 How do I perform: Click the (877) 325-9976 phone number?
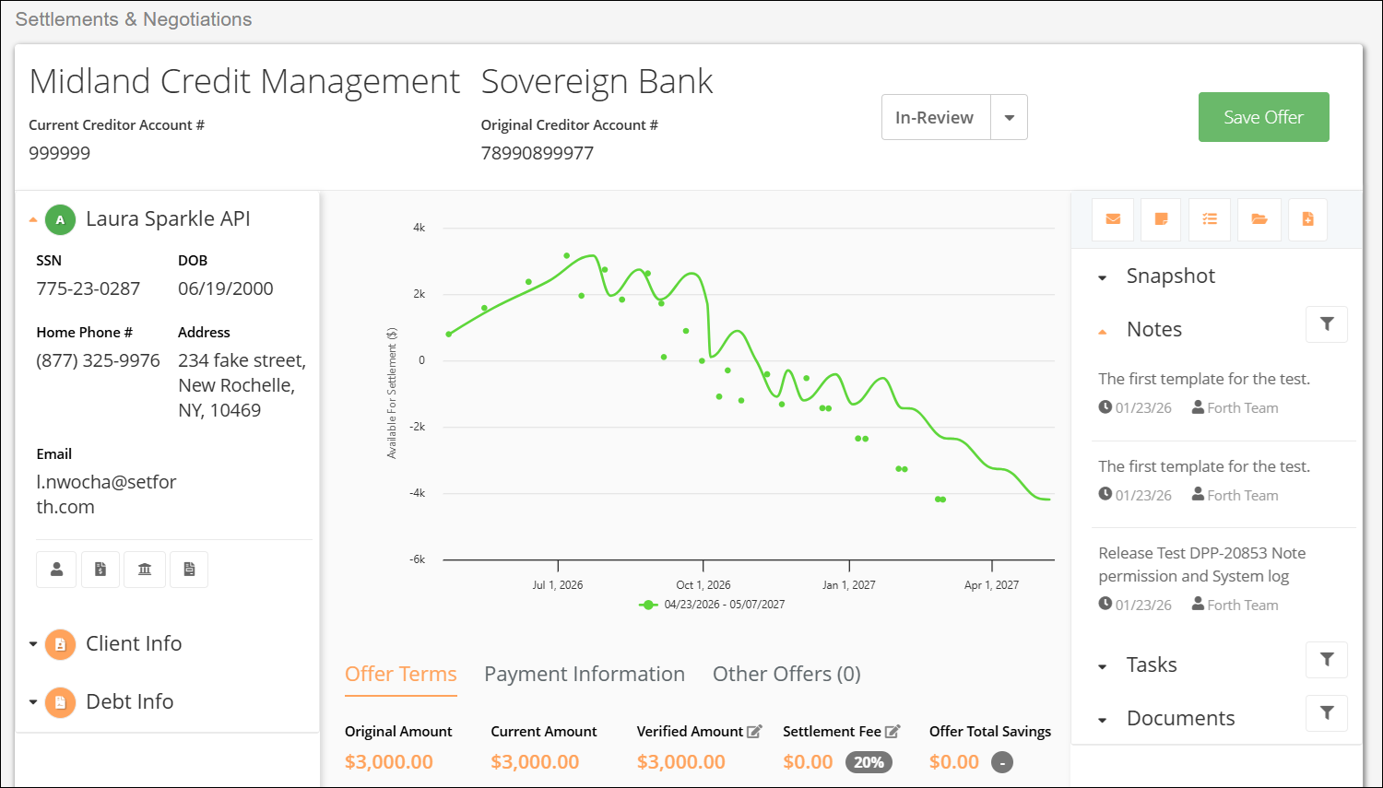pos(99,360)
